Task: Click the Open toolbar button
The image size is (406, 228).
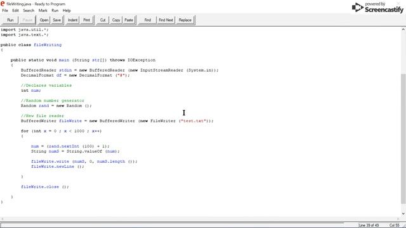Action: [44, 20]
